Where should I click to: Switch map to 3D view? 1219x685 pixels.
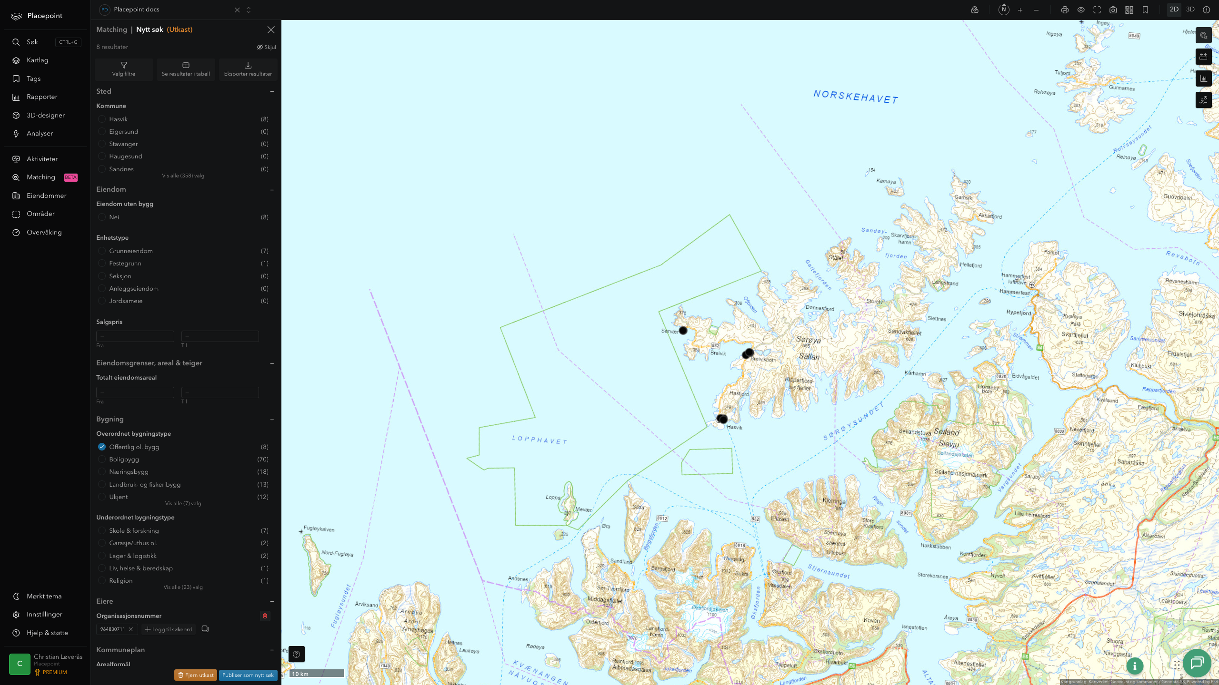coord(1190,10)
